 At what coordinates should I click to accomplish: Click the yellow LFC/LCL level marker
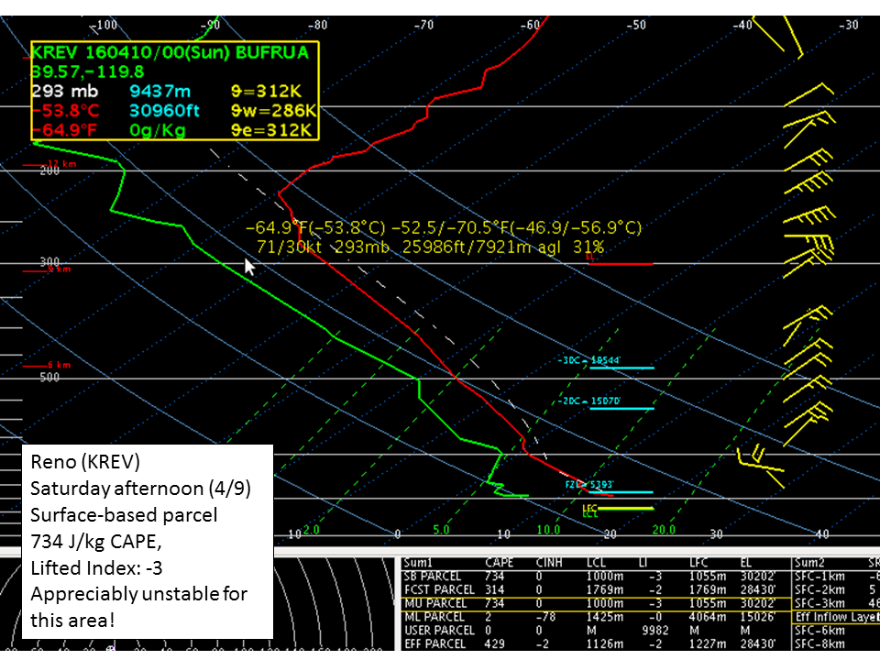coord(623,508)
